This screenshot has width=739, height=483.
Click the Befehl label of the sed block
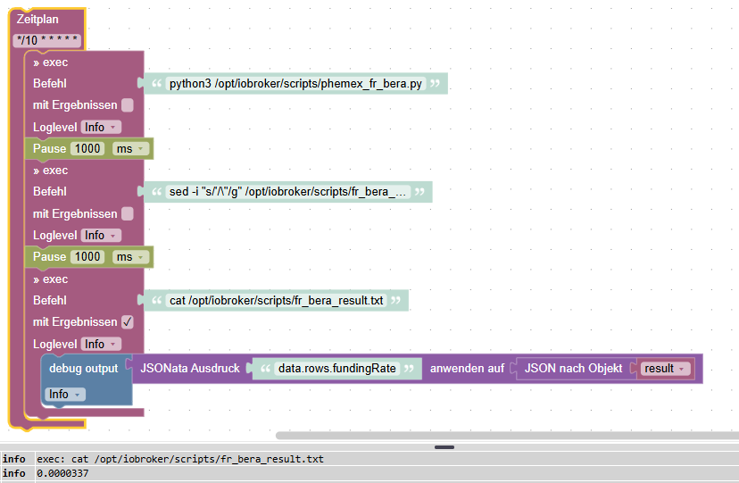[x=49, y=192]
